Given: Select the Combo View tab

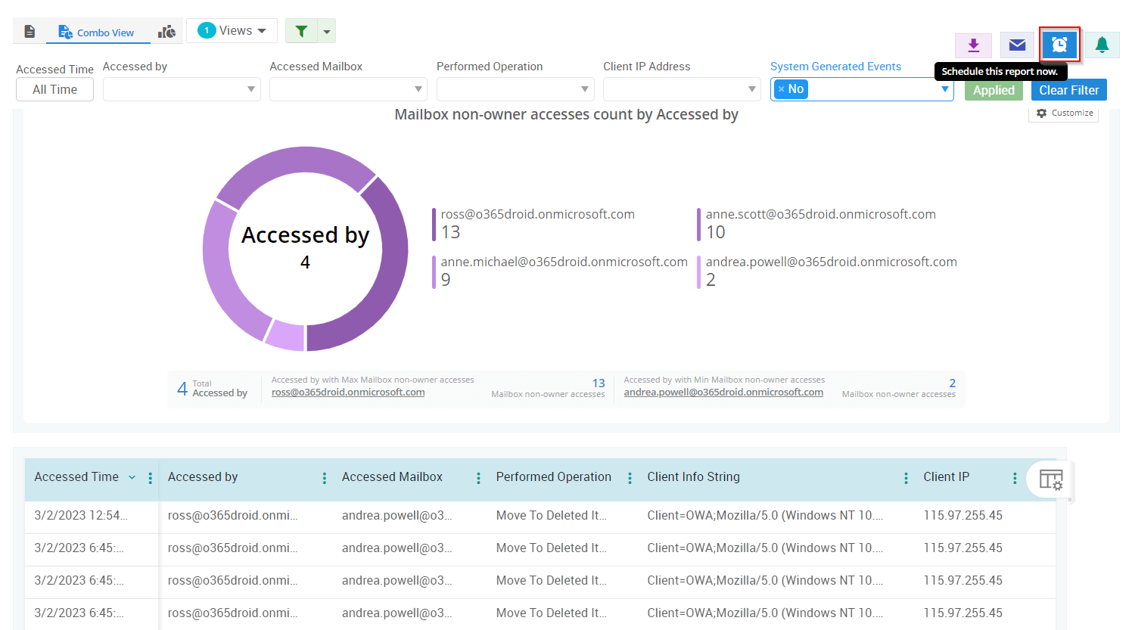Looking at the screenshot, I should tap(97, 33).
